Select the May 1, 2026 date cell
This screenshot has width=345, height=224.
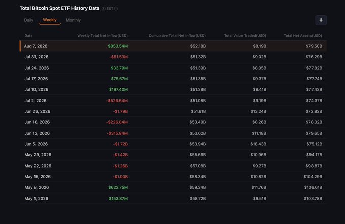click(x=37, y=199)
